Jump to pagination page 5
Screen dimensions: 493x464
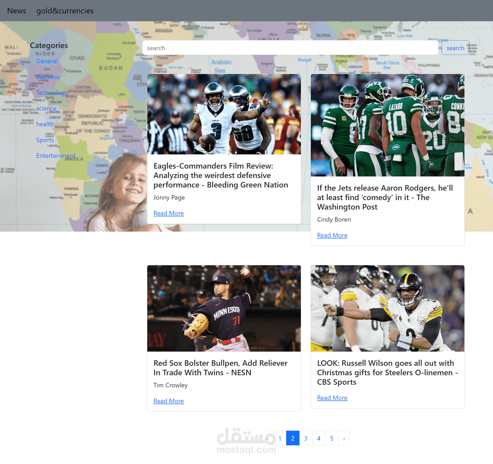tap(332, 438)
